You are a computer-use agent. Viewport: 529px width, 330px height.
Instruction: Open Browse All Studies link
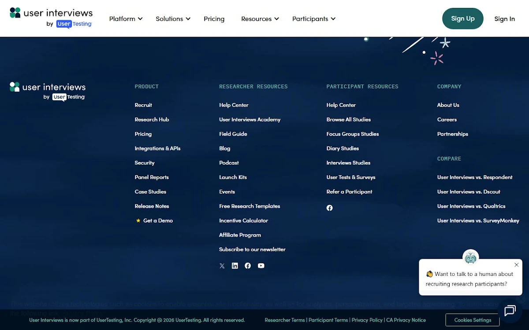click(349, 119)
